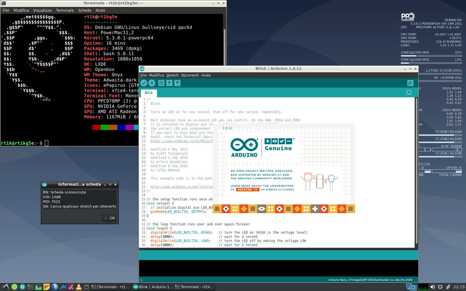Open Arduino Sketch menu

click(x=172, y=75)
